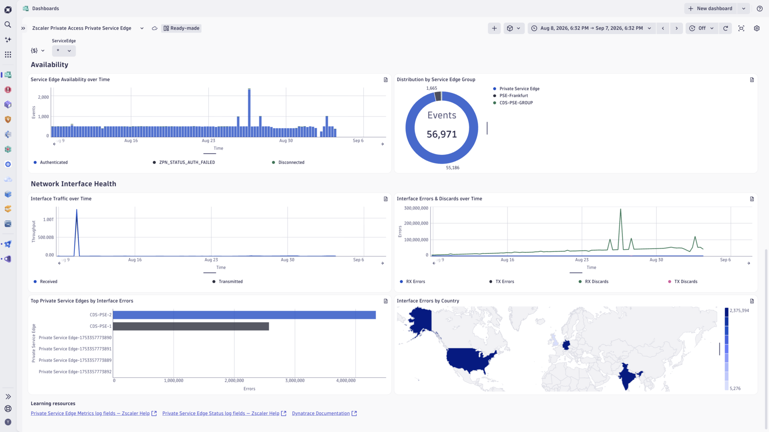Open the Kubernetes app icon in sidebar
Screen dimensions: 769x432
click(x=8, y=164)
